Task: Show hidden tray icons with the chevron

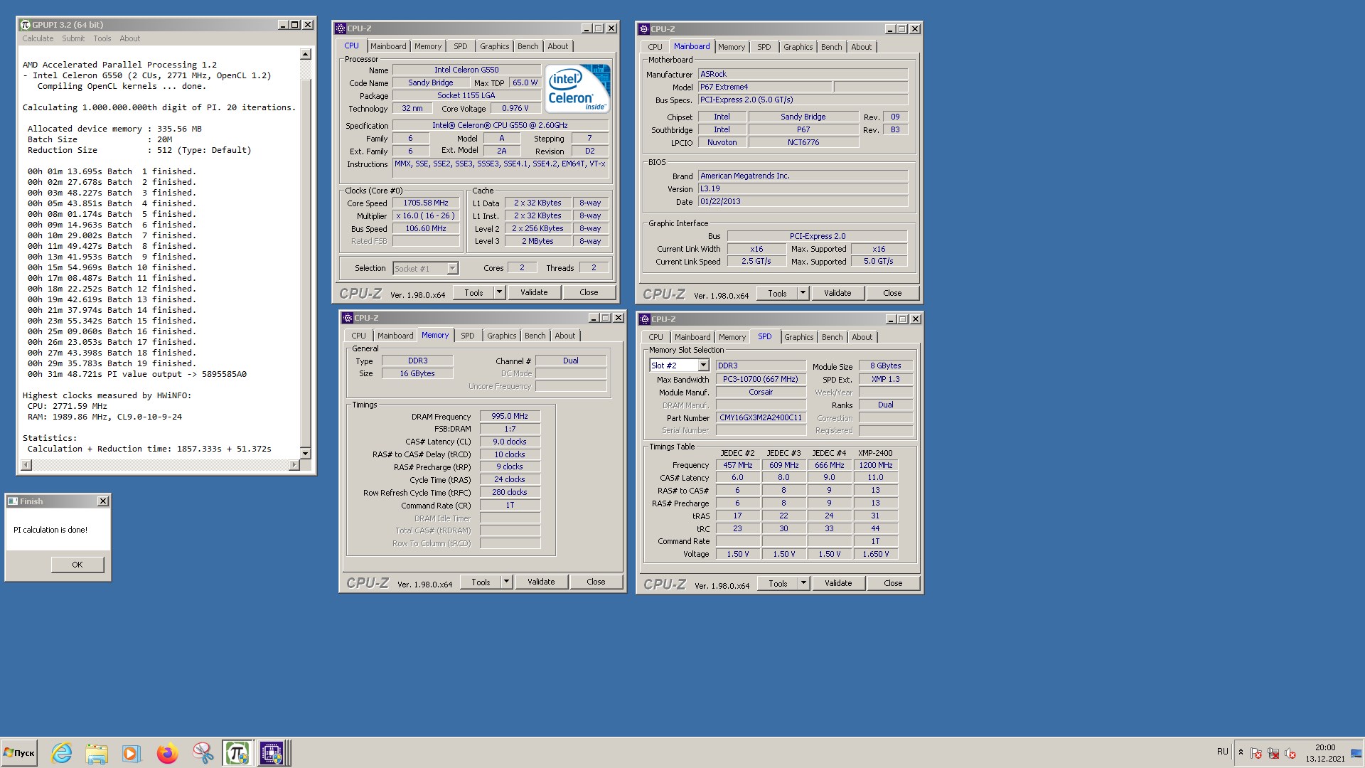Action: click(x=1241, y=752)
